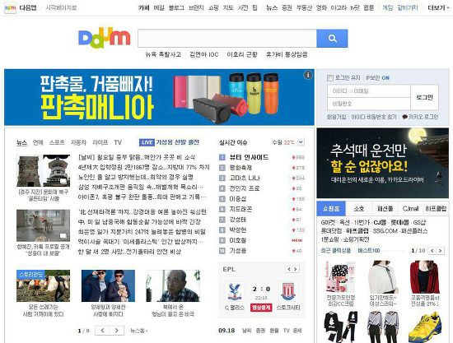The height and width of the screenshot is (343, 453).
Task: Click 회원가입 link
Action: pos(336,117)
